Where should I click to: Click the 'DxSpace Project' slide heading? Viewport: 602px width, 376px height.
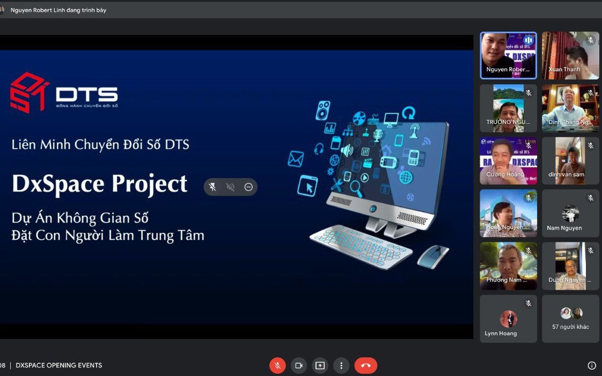100,184
